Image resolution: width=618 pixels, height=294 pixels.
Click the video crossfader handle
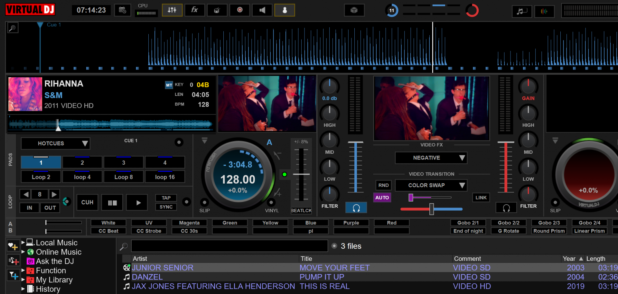click(x=432, y=209)
